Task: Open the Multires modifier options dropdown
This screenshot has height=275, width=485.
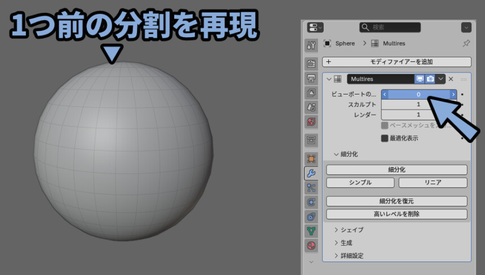Action: coord(440,79)
